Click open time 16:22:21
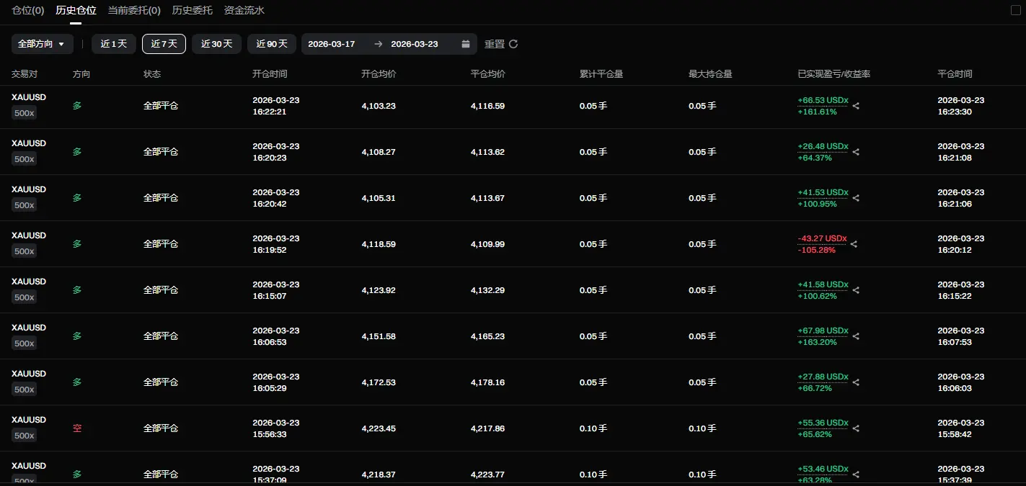This screenshot has height=486, width=1026. point(270,112)
